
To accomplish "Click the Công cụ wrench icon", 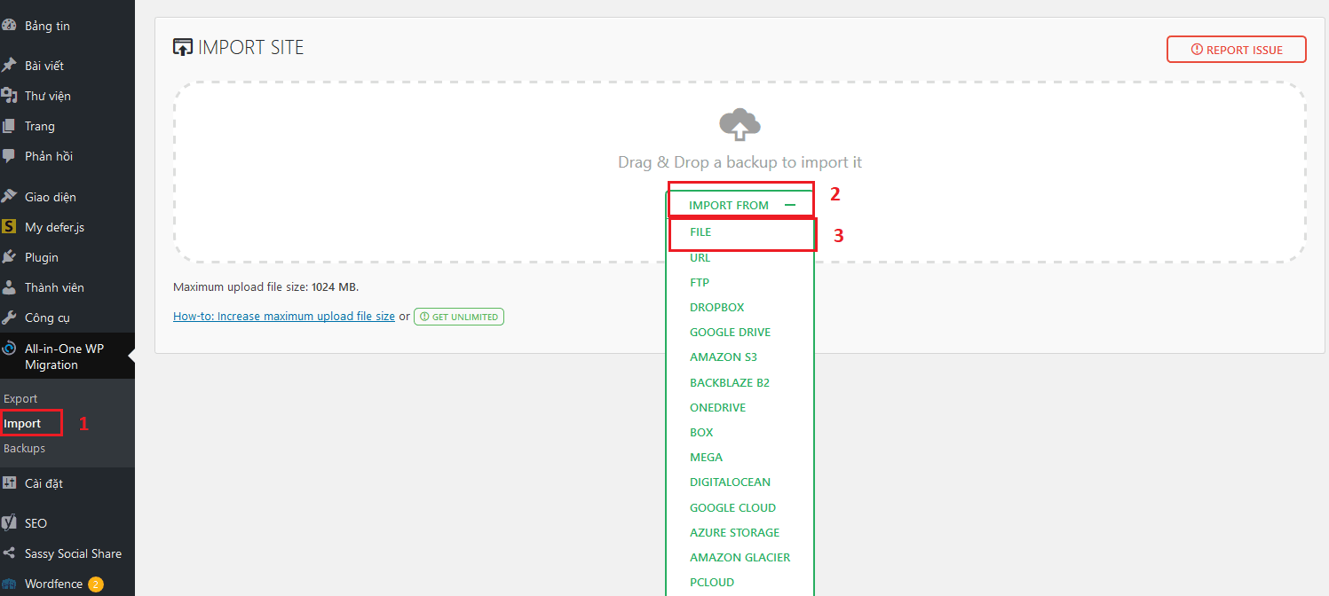I will coord(9,318).
